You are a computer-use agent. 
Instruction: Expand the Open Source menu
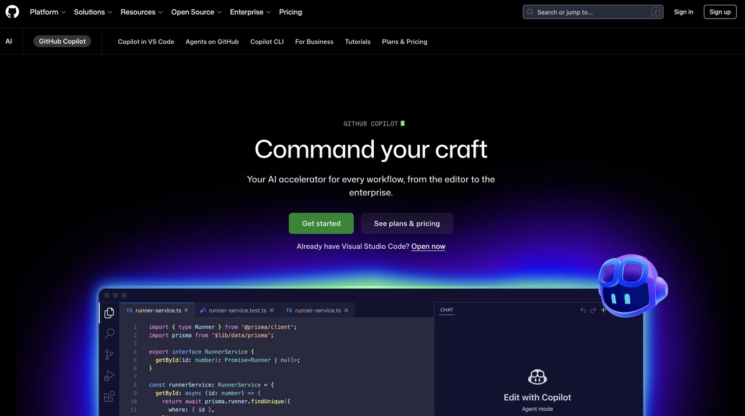[x=197, y=12]
